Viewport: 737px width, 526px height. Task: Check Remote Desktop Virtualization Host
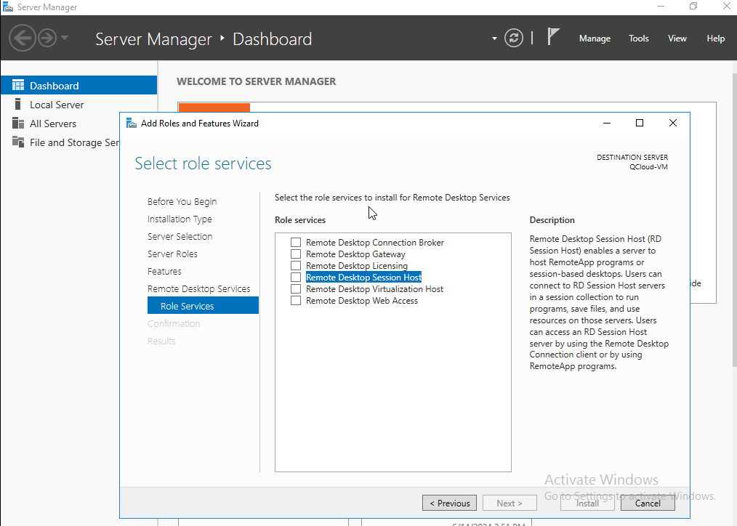click(x=296, y=289)
